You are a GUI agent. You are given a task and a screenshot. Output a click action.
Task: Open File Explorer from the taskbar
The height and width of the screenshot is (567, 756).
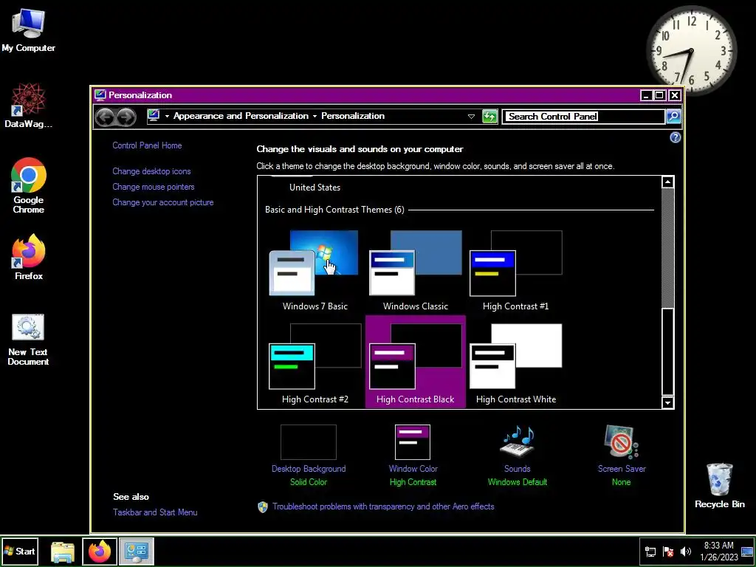tap(63, 551)
